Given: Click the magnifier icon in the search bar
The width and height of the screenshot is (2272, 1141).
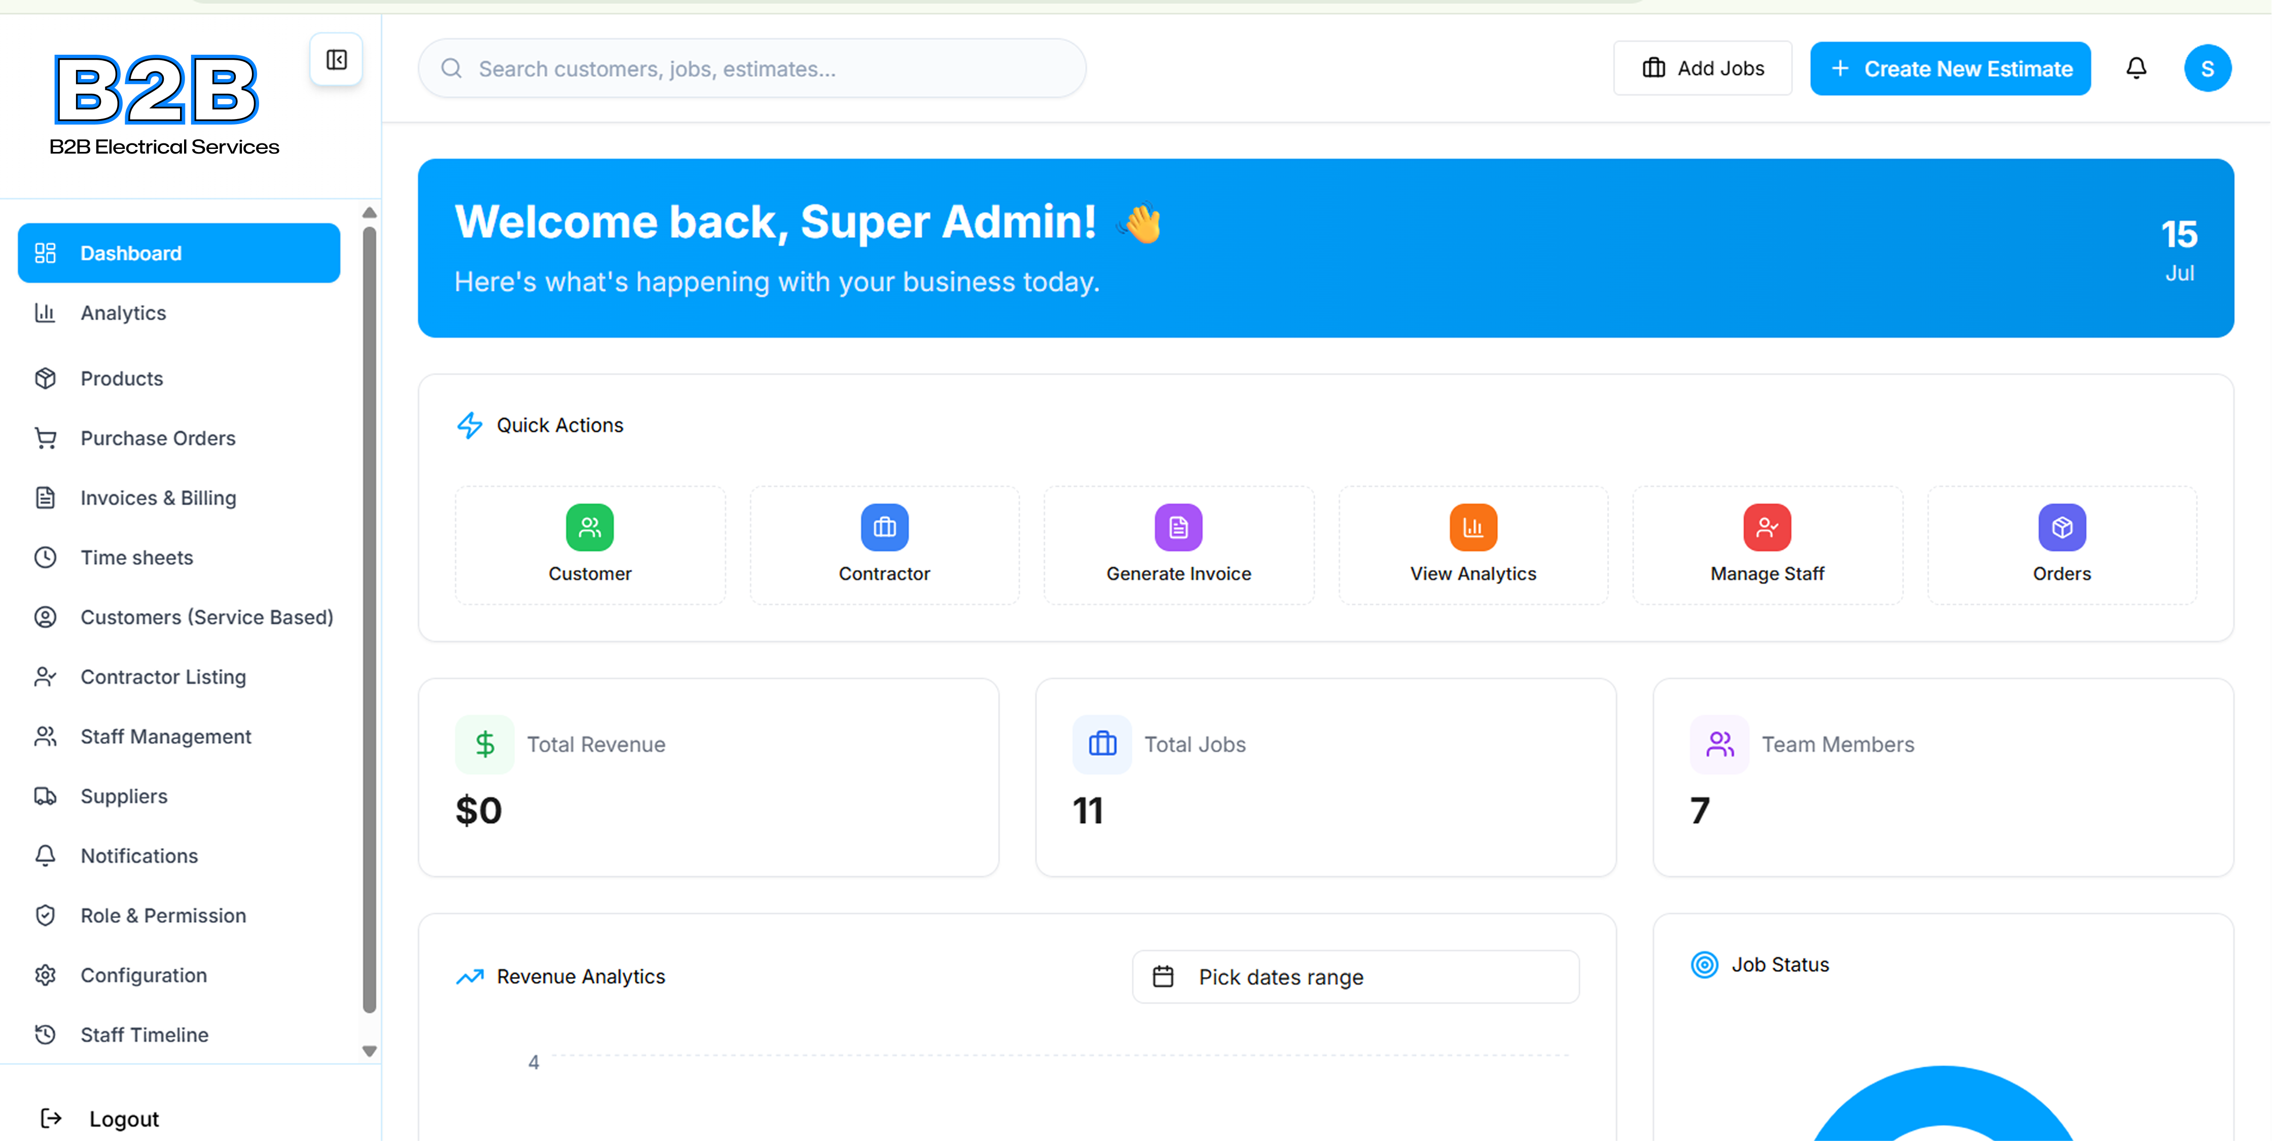Looking at the screenshot, I should point(452,69).
